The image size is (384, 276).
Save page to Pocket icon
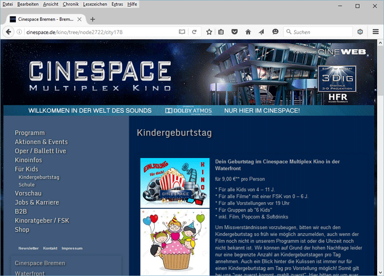click(x=234, y=32)
